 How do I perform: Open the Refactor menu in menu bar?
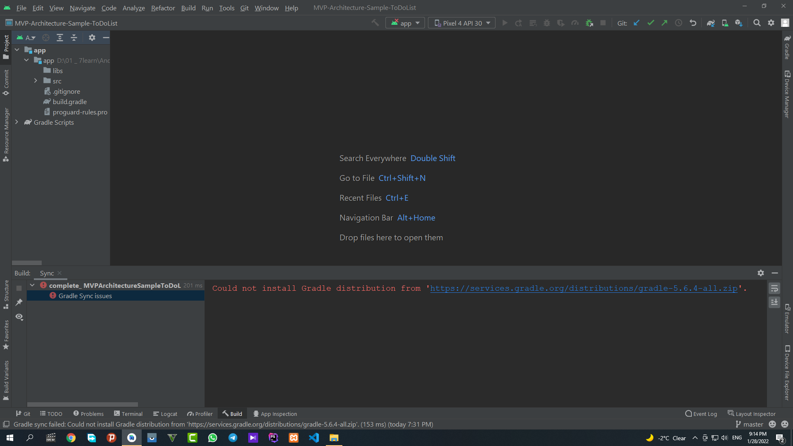163,7
